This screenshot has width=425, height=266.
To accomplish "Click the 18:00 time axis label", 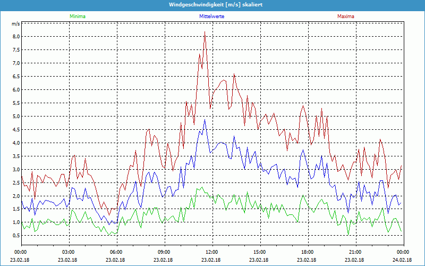I will 307,252.
